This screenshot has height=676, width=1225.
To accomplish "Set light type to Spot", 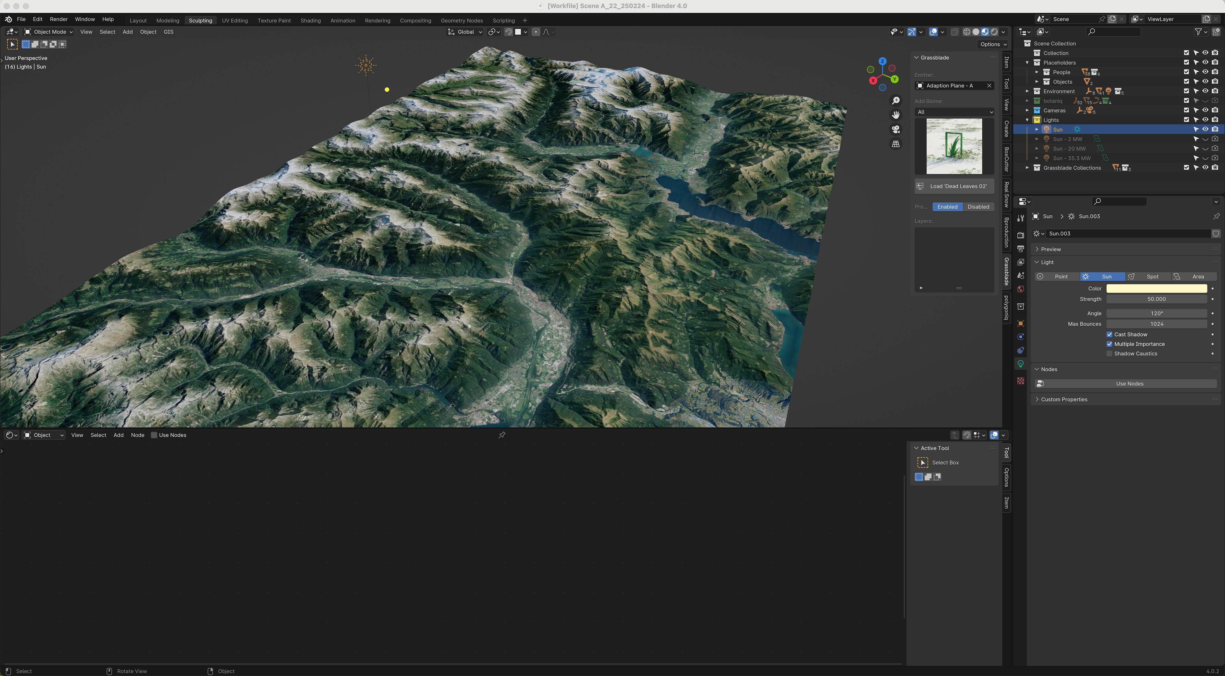I will coord(1148,276).
